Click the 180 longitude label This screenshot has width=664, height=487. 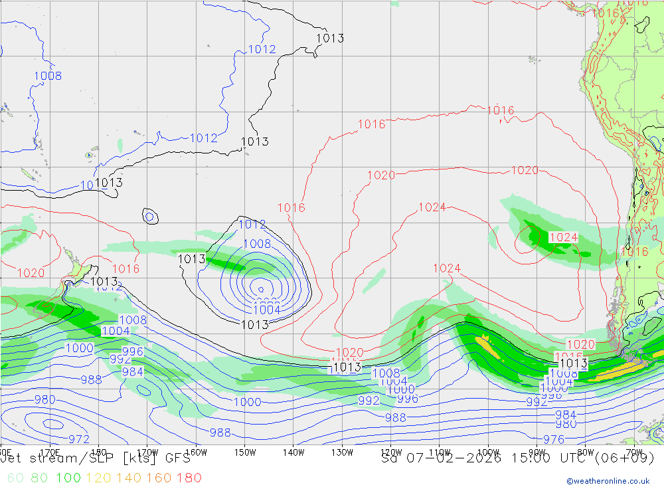(99, 452)
